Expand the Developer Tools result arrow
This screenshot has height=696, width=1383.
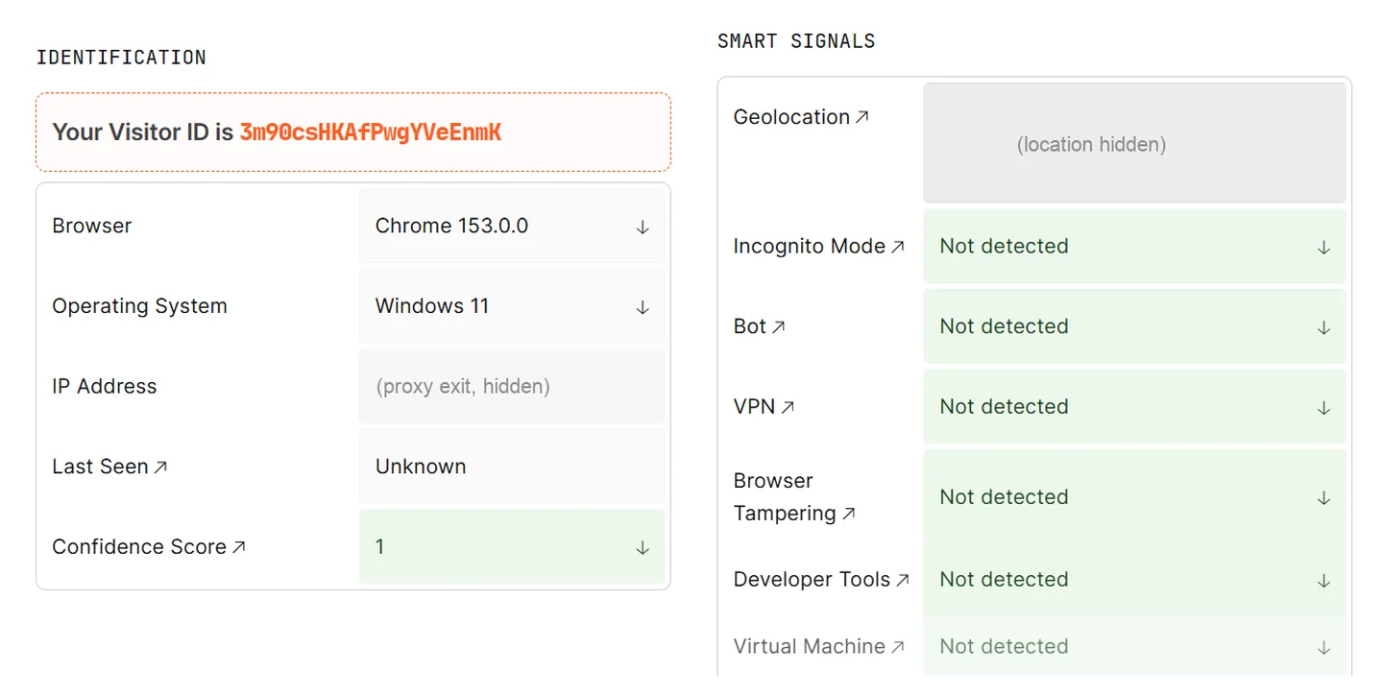(x=1323, y=581)
